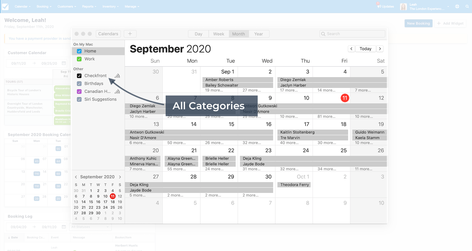Click the Calendars button
Image resolution: width=472 pixels, height=251 pixels.
click(x=108, y=34)
